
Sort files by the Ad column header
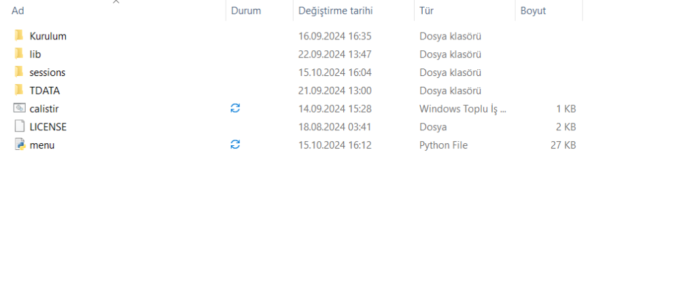pos(18,11)
